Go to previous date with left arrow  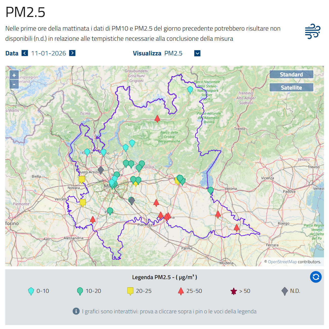tap(25, 53)
